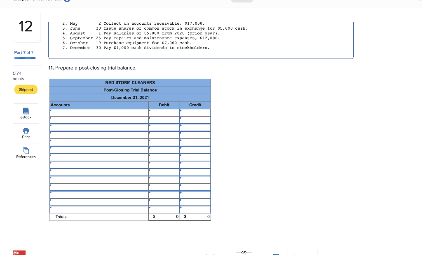Screen dimensions: 422x255
Task: Open the first row Accounts dropdown cell
Action: pos(99,112)
